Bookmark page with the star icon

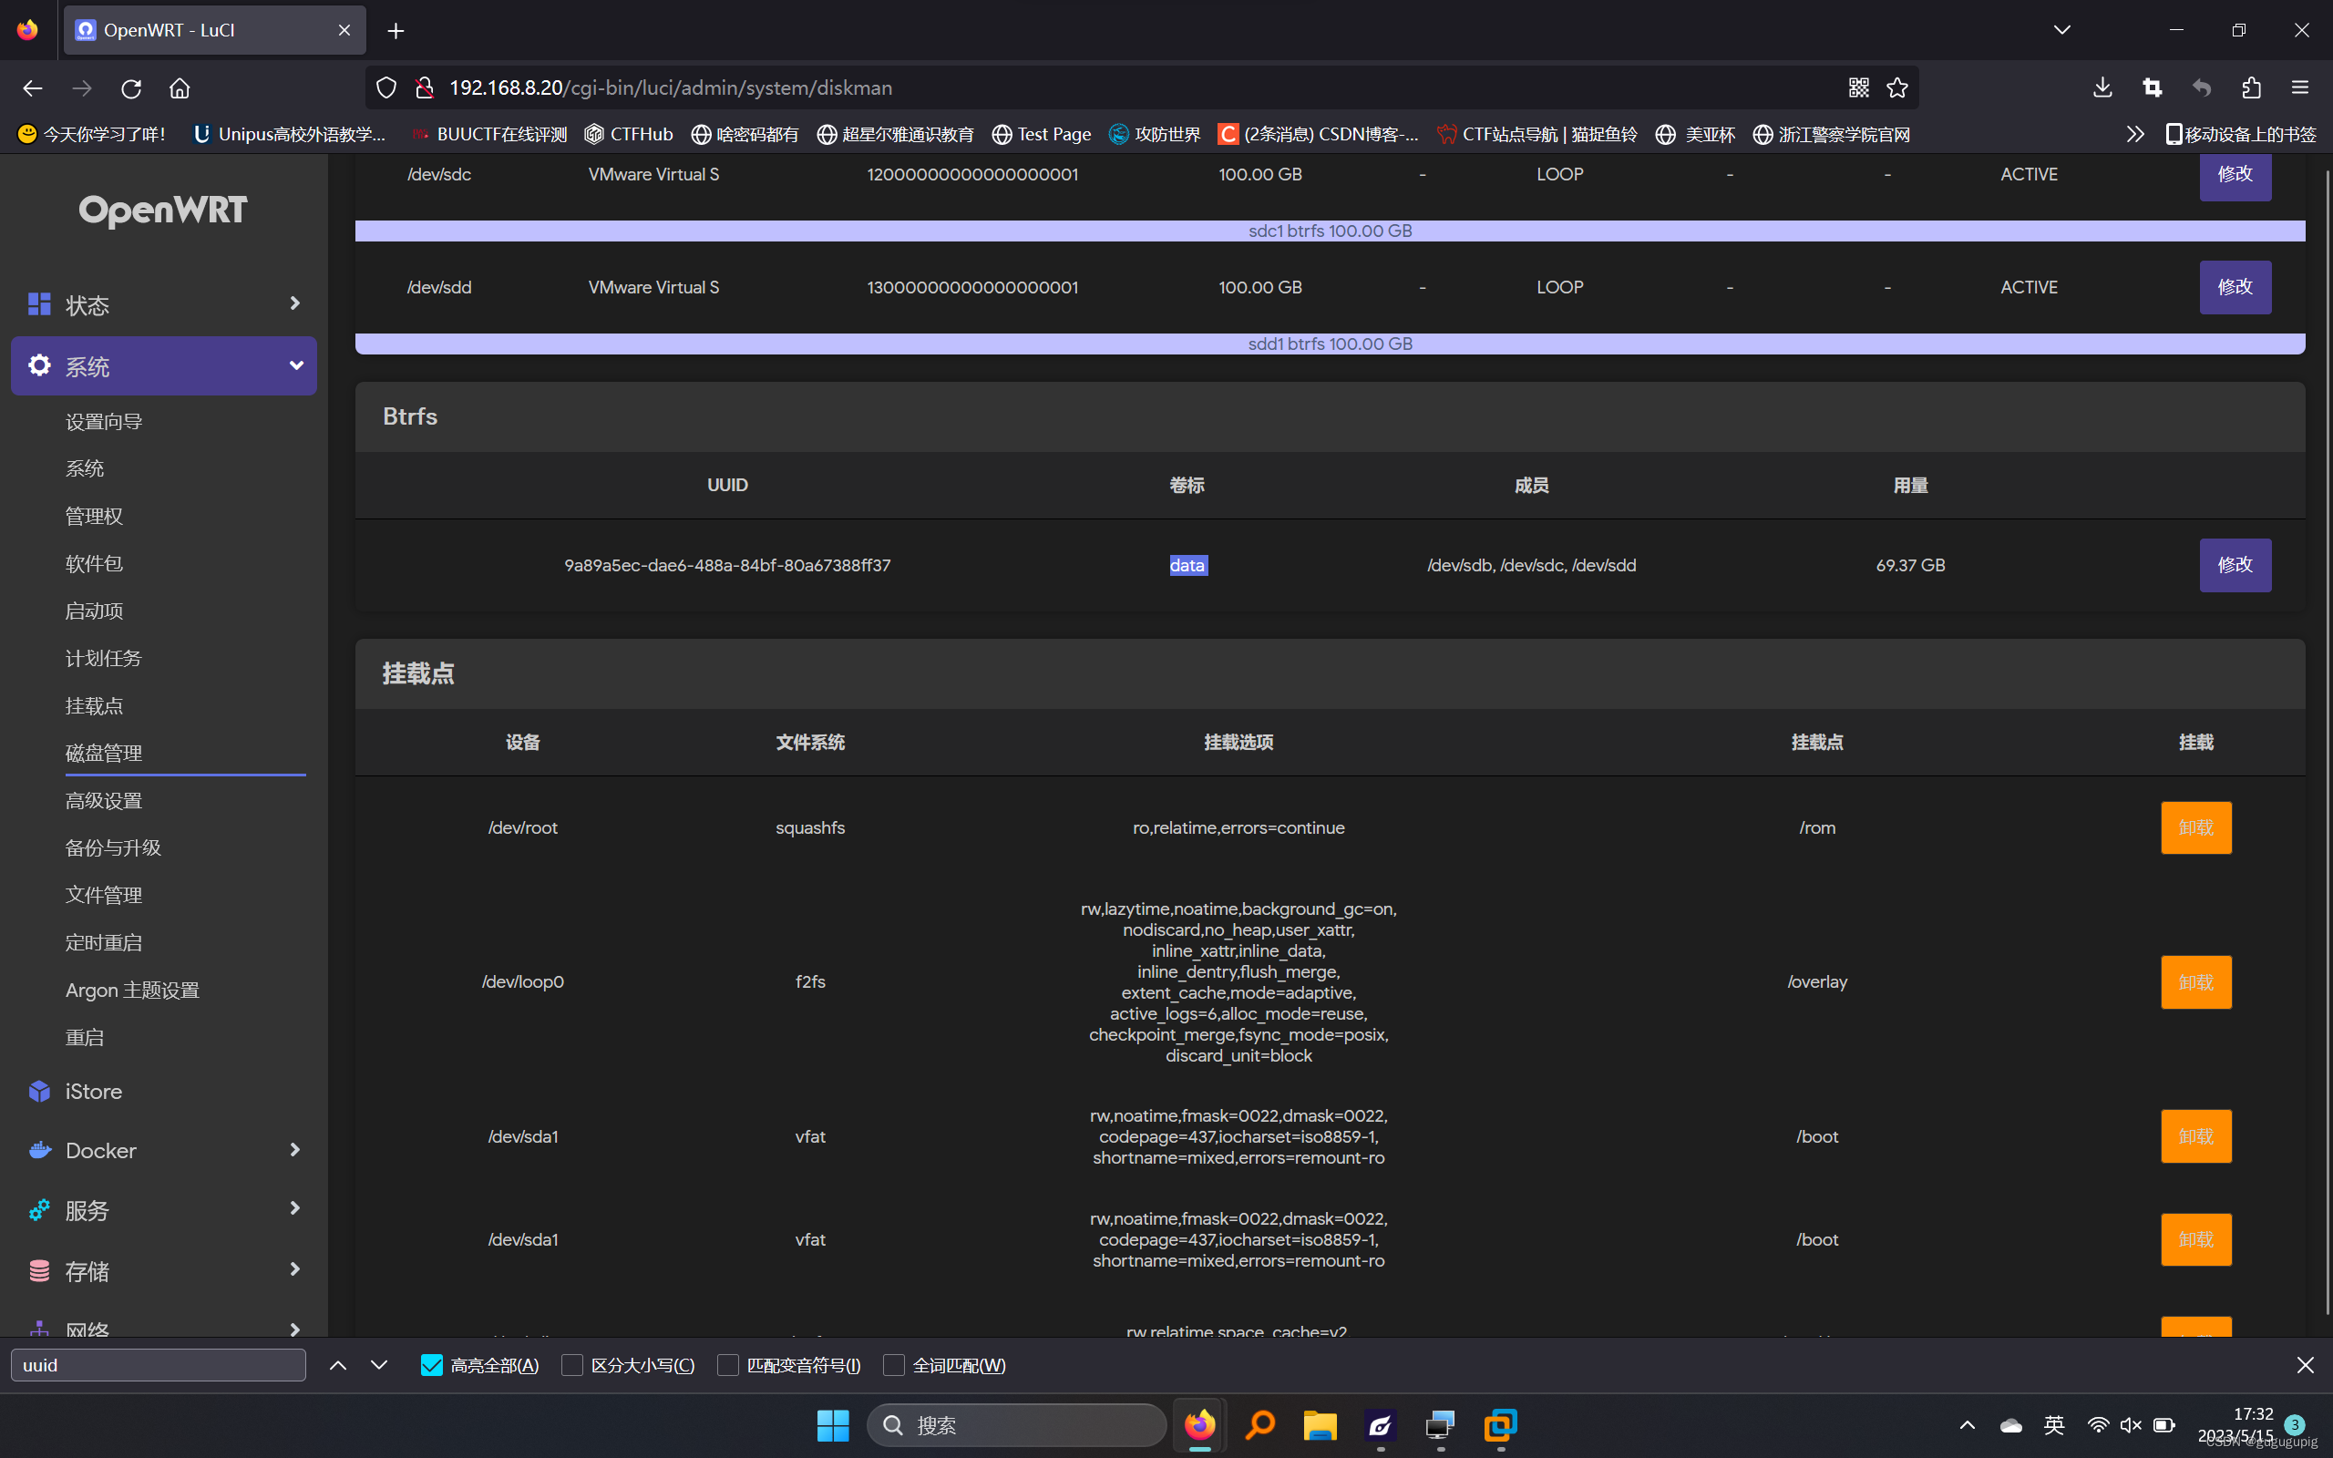(x=1897, y=87)
